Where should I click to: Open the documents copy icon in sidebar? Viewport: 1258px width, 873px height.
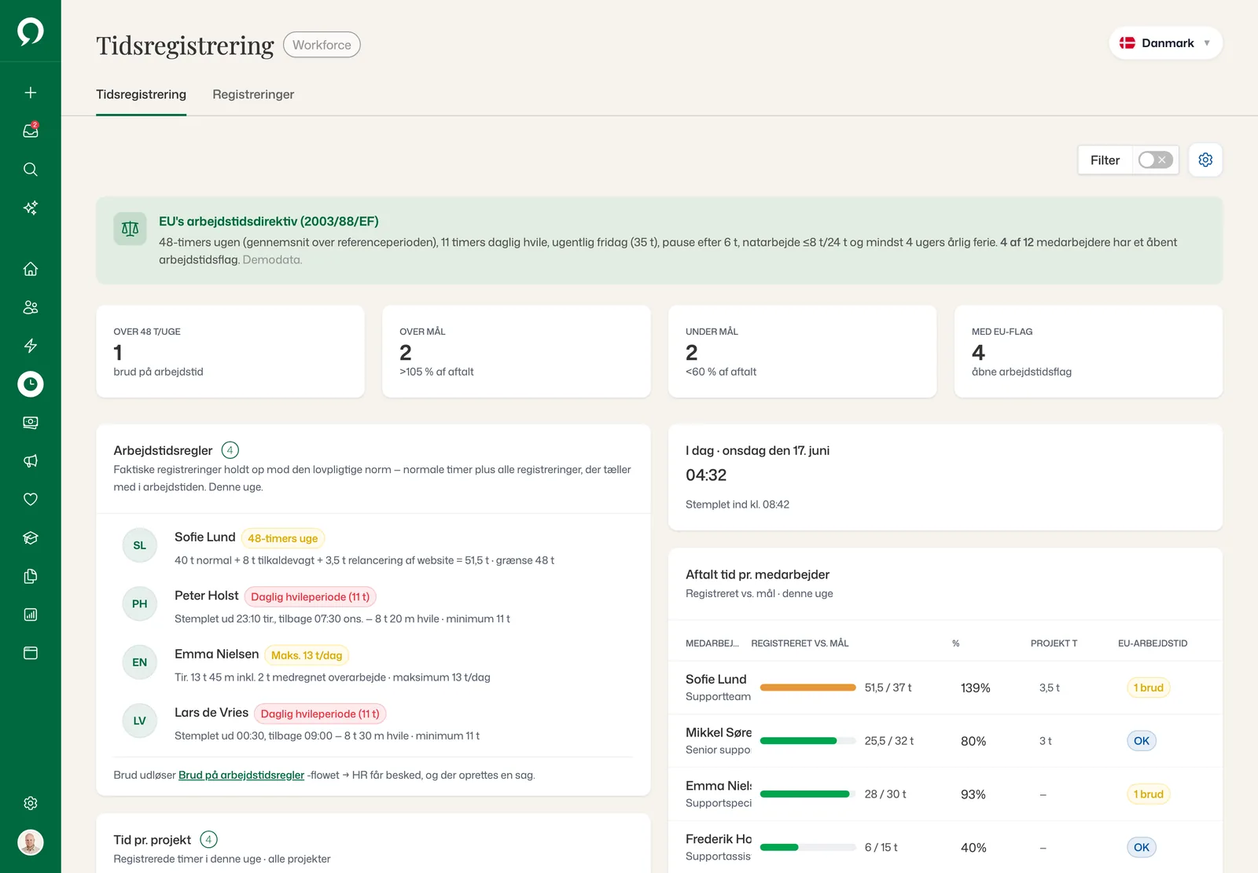(x=30, y=577)
